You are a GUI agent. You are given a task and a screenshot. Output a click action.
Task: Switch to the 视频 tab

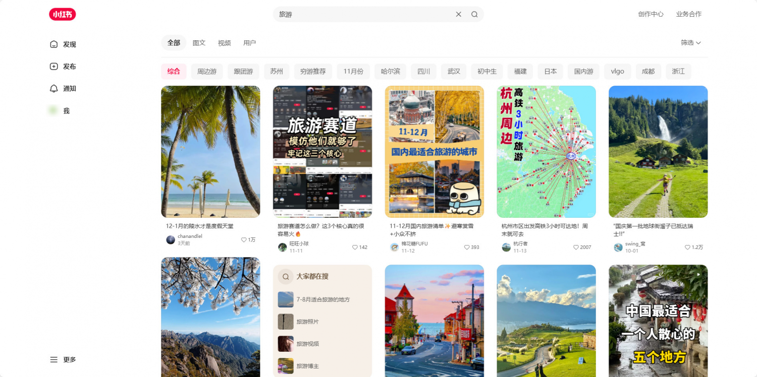pos(224,43)
